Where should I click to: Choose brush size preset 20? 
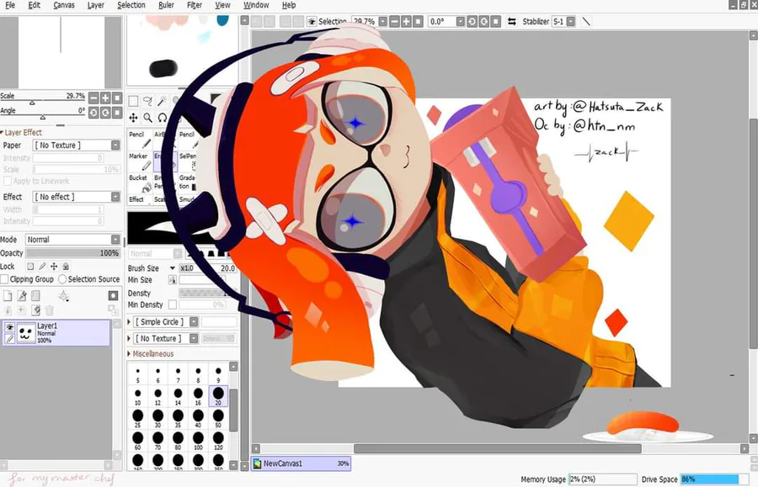(218, 396)
